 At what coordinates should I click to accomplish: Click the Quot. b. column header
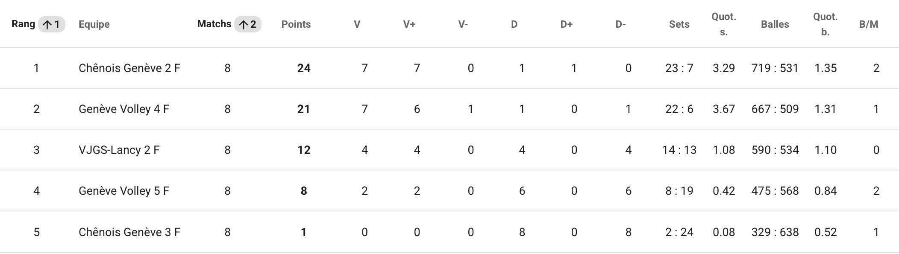825,24
